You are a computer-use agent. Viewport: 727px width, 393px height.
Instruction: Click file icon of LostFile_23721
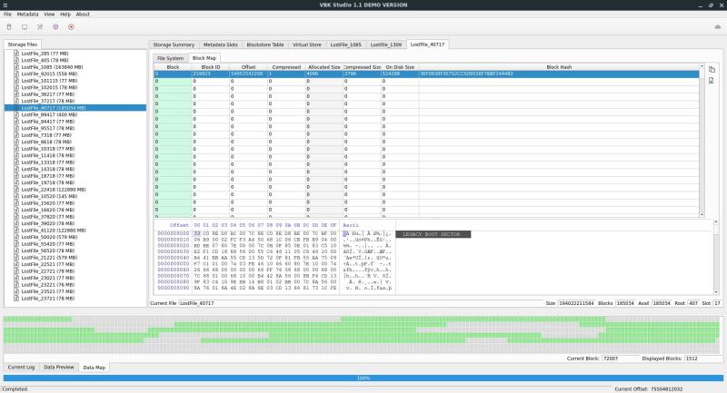click(16, 298)
